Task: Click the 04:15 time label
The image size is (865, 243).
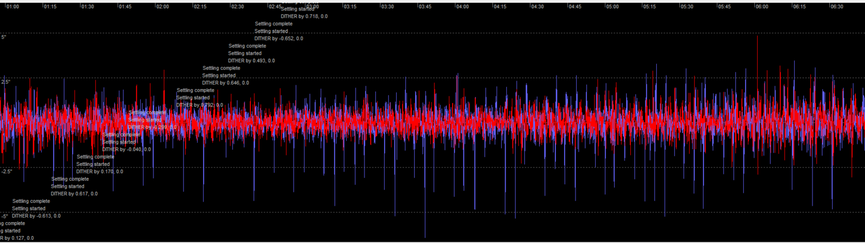Action: click(x=500, y=7)
